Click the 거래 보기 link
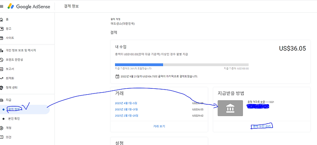This screenshot has height=145, width=317. [159, 126]
